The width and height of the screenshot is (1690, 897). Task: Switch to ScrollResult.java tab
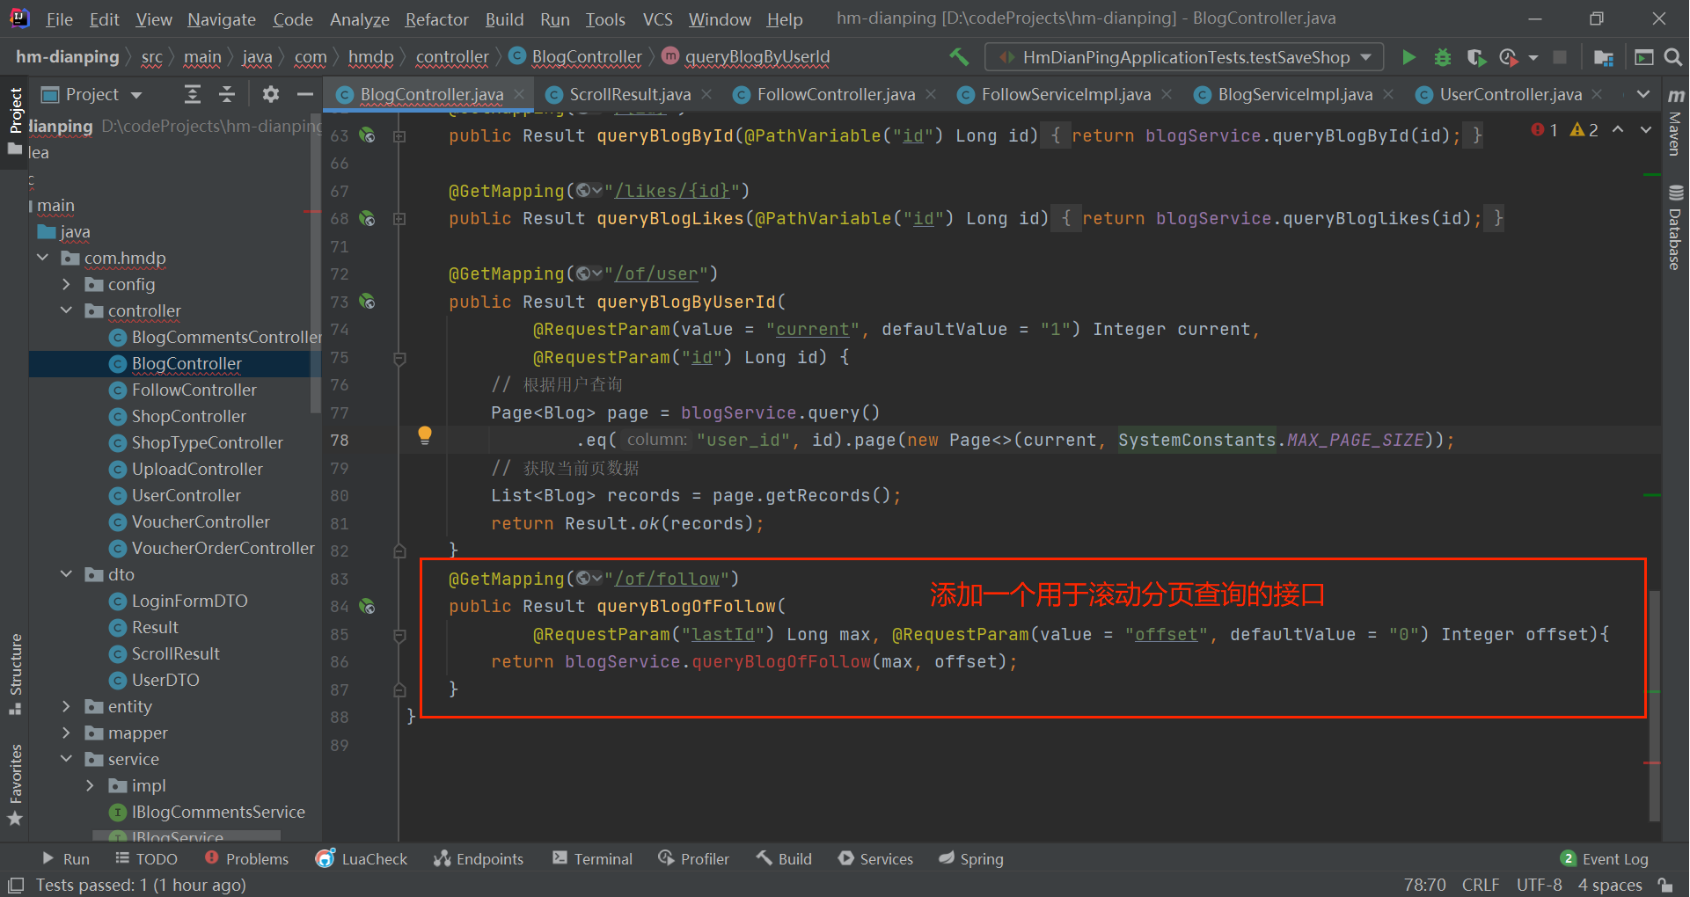click(629, 94)
